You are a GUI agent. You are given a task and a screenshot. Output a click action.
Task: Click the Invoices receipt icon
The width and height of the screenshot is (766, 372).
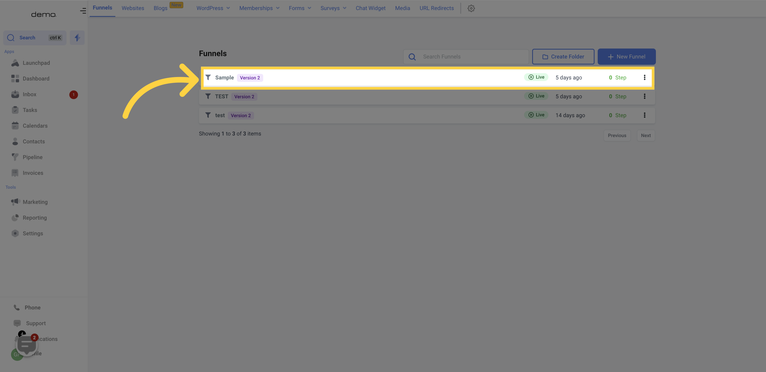pyautogui.click(x=15, y=173)
